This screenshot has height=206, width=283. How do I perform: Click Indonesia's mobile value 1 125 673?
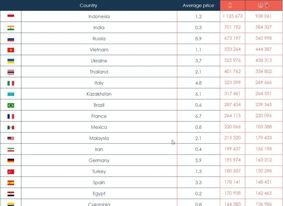[232, 16]
